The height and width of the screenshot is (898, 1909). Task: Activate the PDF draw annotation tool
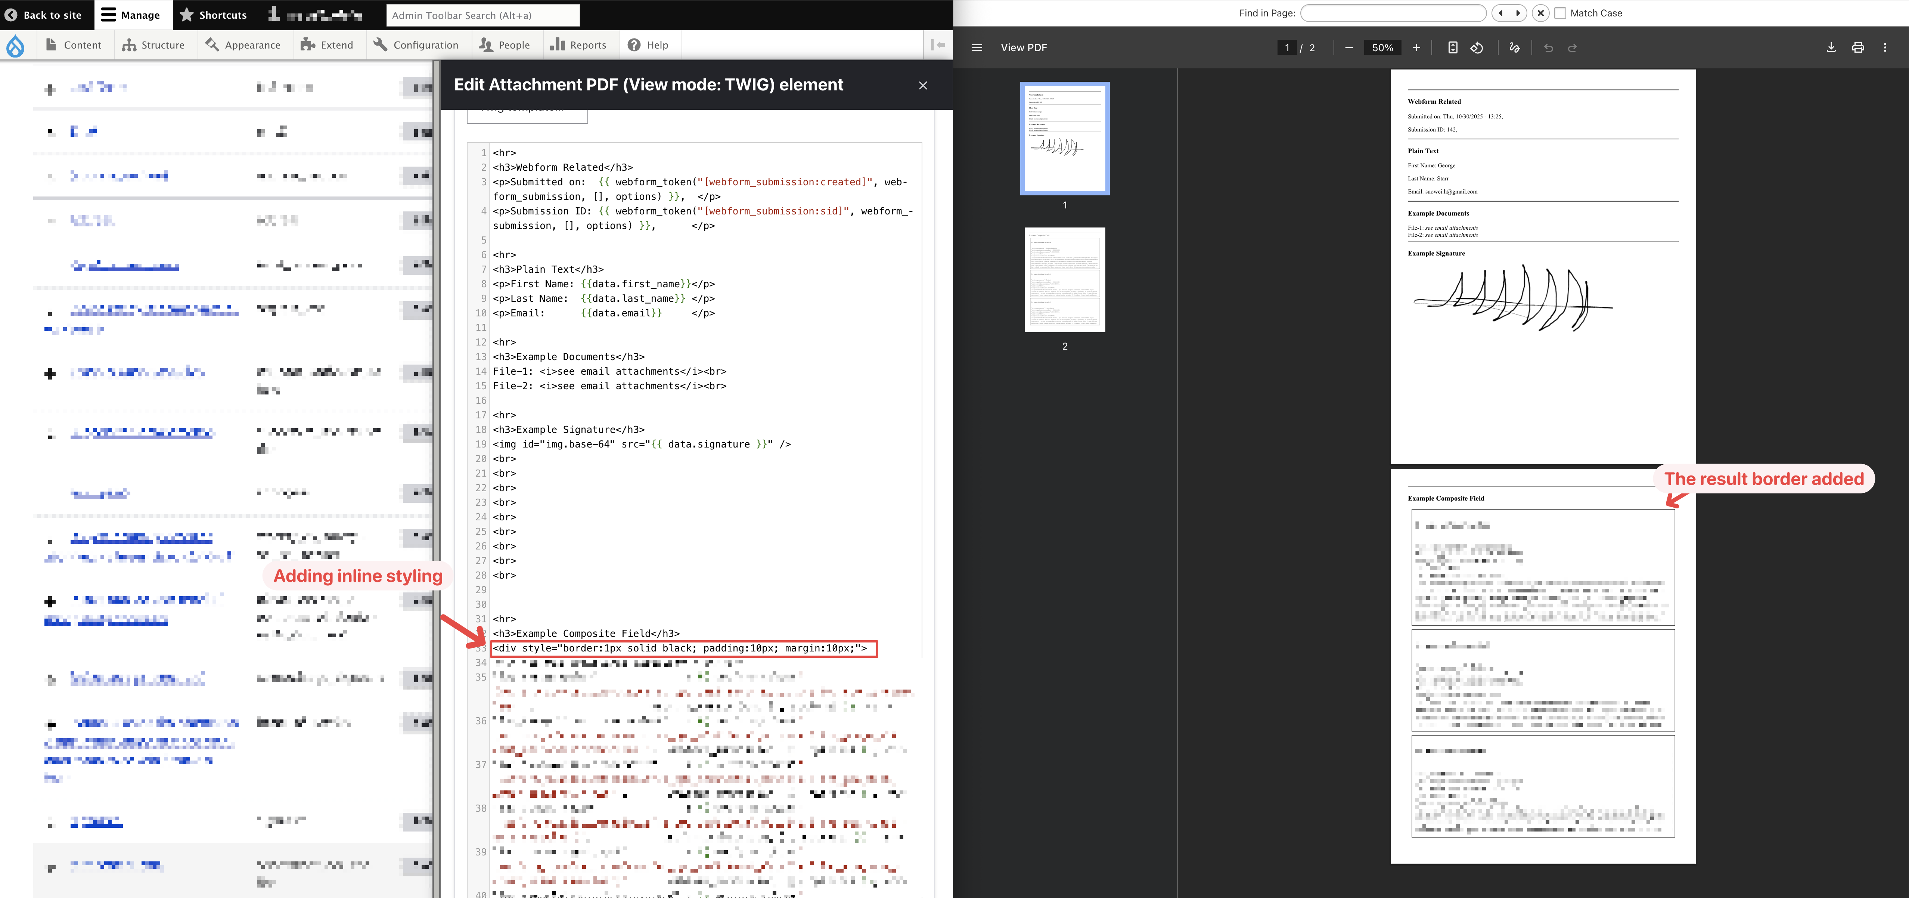[x=1515, y=47]
